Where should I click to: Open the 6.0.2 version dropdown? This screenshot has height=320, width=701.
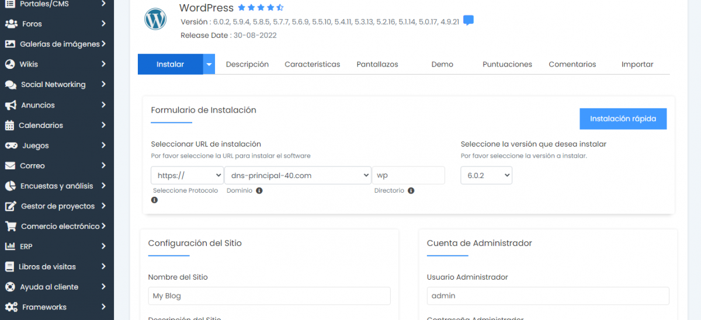(486, 175)
